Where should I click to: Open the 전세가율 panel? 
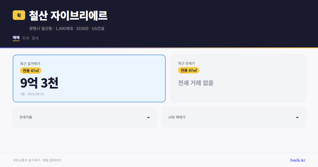click(x=85, y=117)
